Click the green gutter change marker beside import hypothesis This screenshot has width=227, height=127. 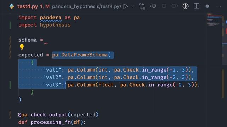tap(10, 25)
